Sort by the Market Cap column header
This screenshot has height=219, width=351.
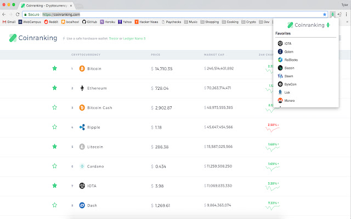pyautogui.click(x=214, y=55)
